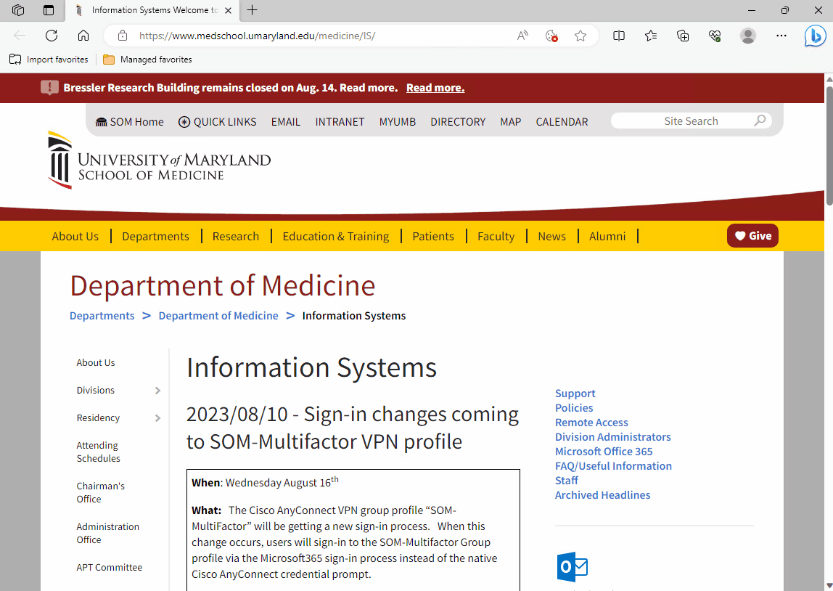Open the split screen icon

pos(619,36)
